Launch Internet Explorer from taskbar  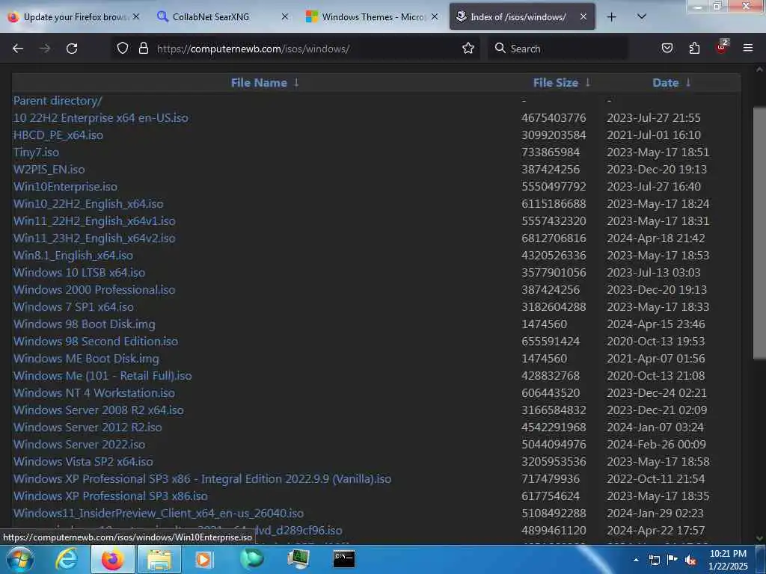[66, 559]
